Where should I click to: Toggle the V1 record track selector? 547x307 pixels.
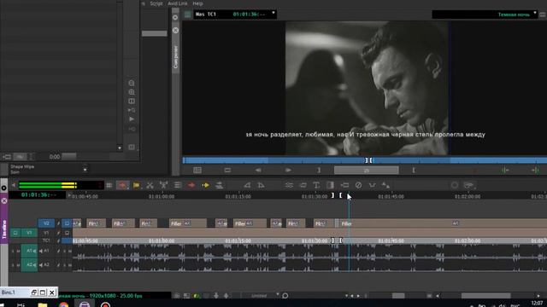46,233
